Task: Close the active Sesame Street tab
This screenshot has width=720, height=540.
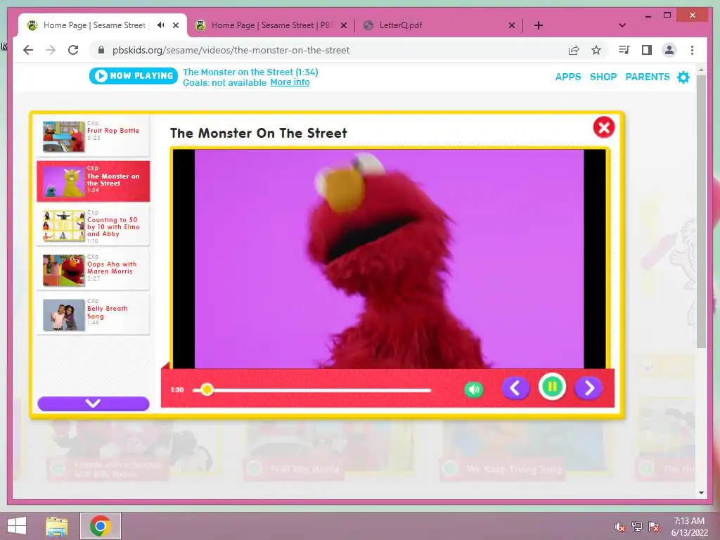Action: point(175,26)
